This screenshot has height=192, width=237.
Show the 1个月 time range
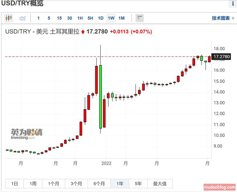pos(54,184)
